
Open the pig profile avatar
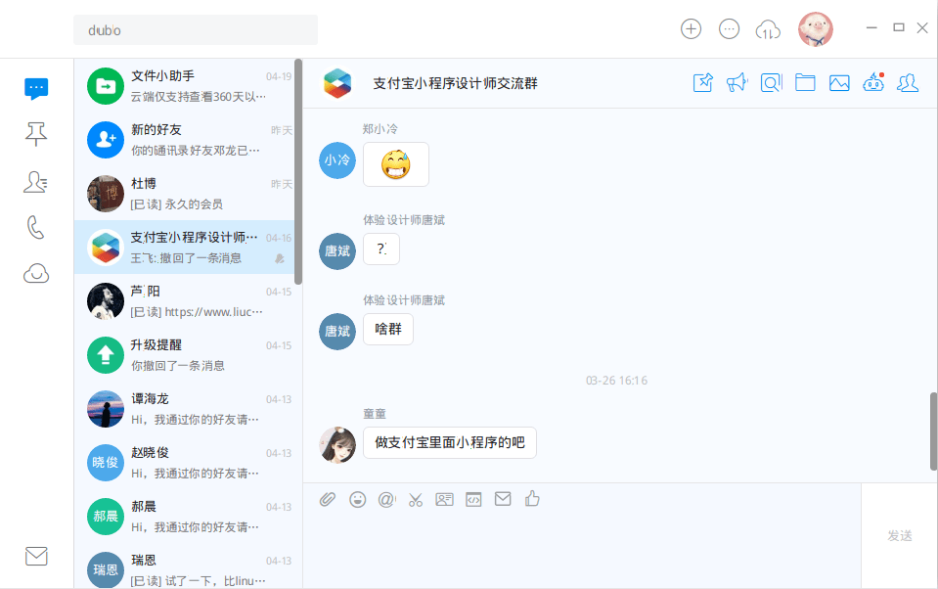(816, 29)
